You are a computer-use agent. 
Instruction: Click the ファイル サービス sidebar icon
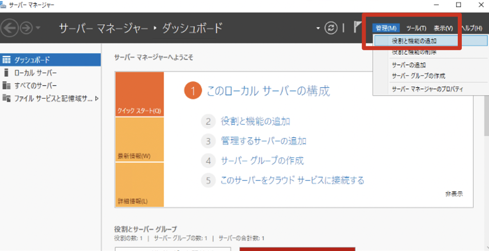(7, 98)
